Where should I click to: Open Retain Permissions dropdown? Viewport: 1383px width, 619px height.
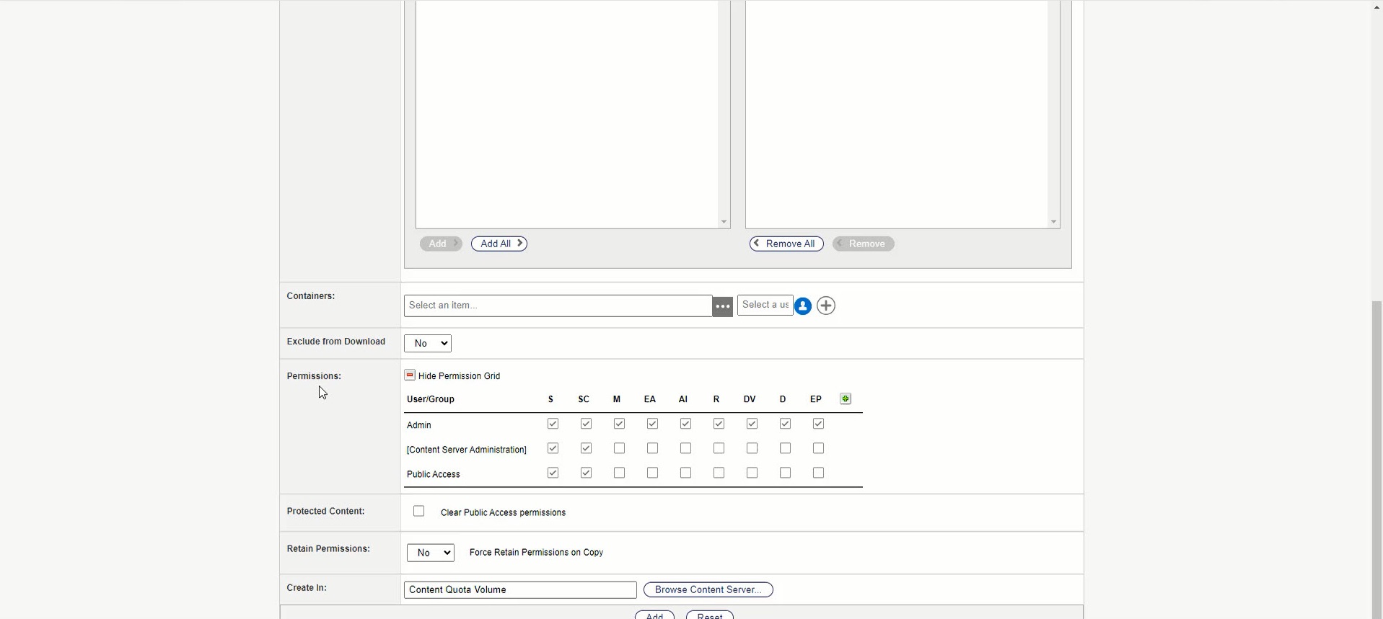(x=431, y=553)
